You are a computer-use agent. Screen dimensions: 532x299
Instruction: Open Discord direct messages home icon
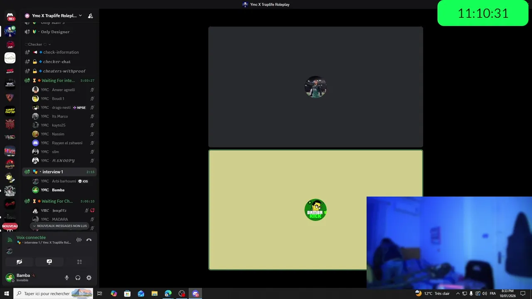tap(10, 17)
